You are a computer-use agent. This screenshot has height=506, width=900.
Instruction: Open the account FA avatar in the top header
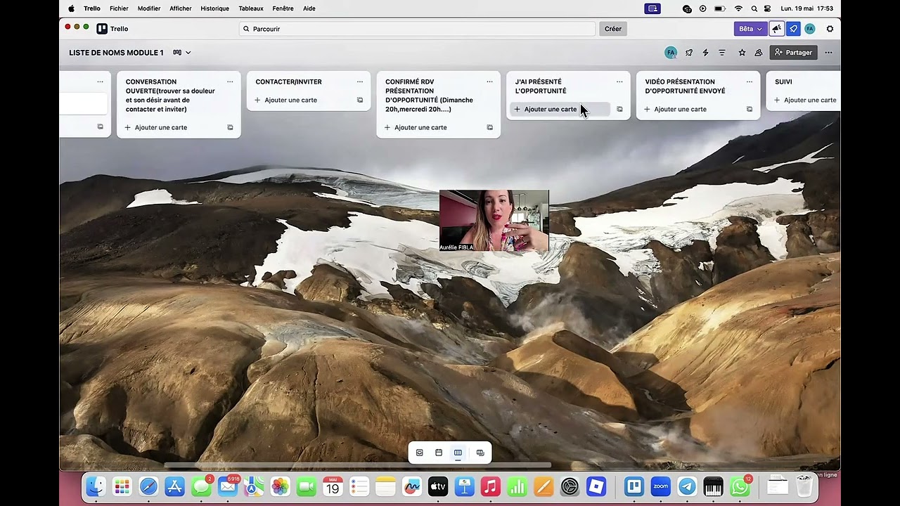[x=810, y=29]
